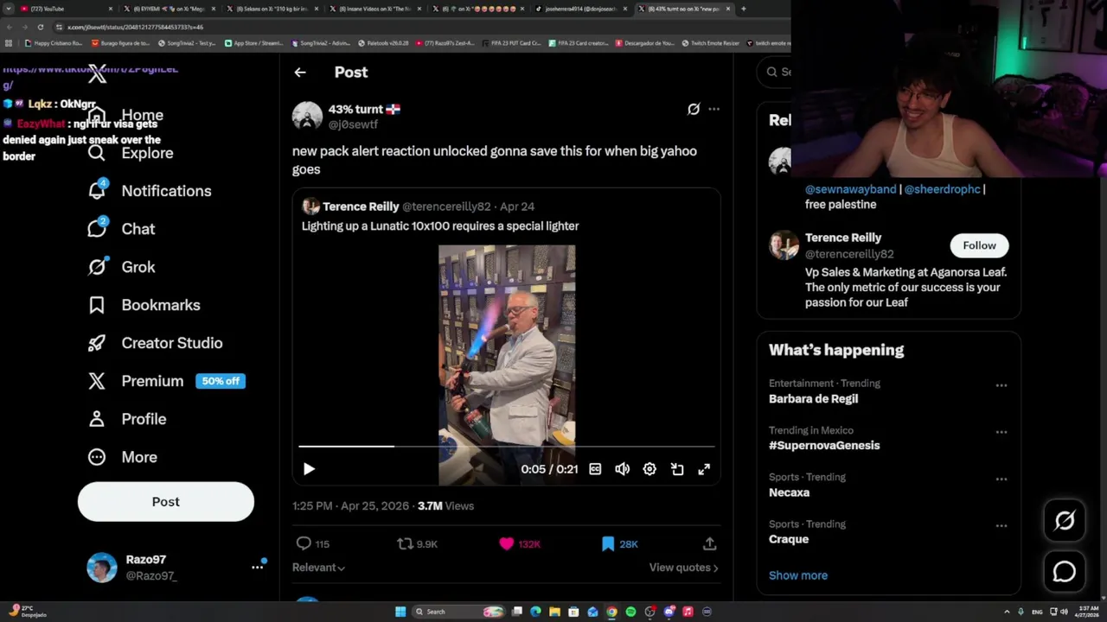
Task: Click the Notifications bell icon
Action: pyautogui.click(x=97, y=190)
